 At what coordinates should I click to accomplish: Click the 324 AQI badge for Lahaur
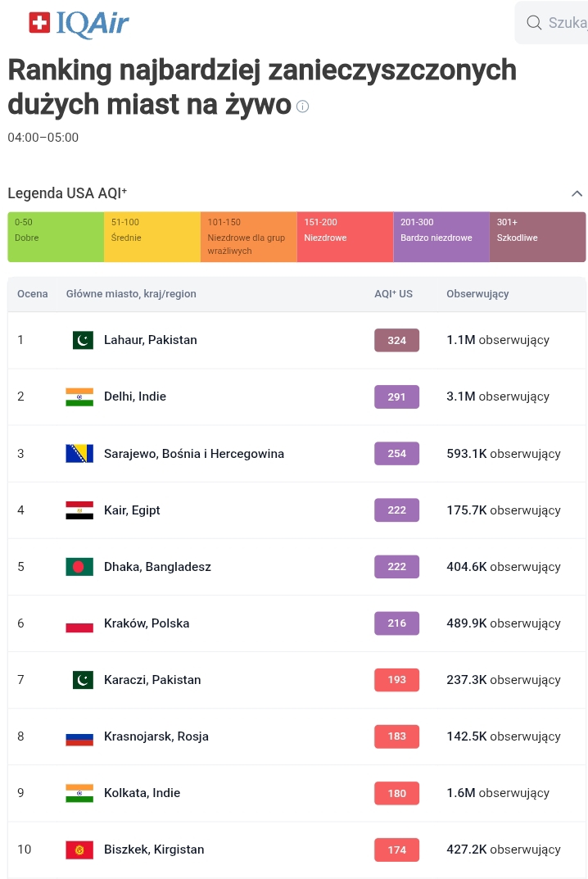[396, 340]
